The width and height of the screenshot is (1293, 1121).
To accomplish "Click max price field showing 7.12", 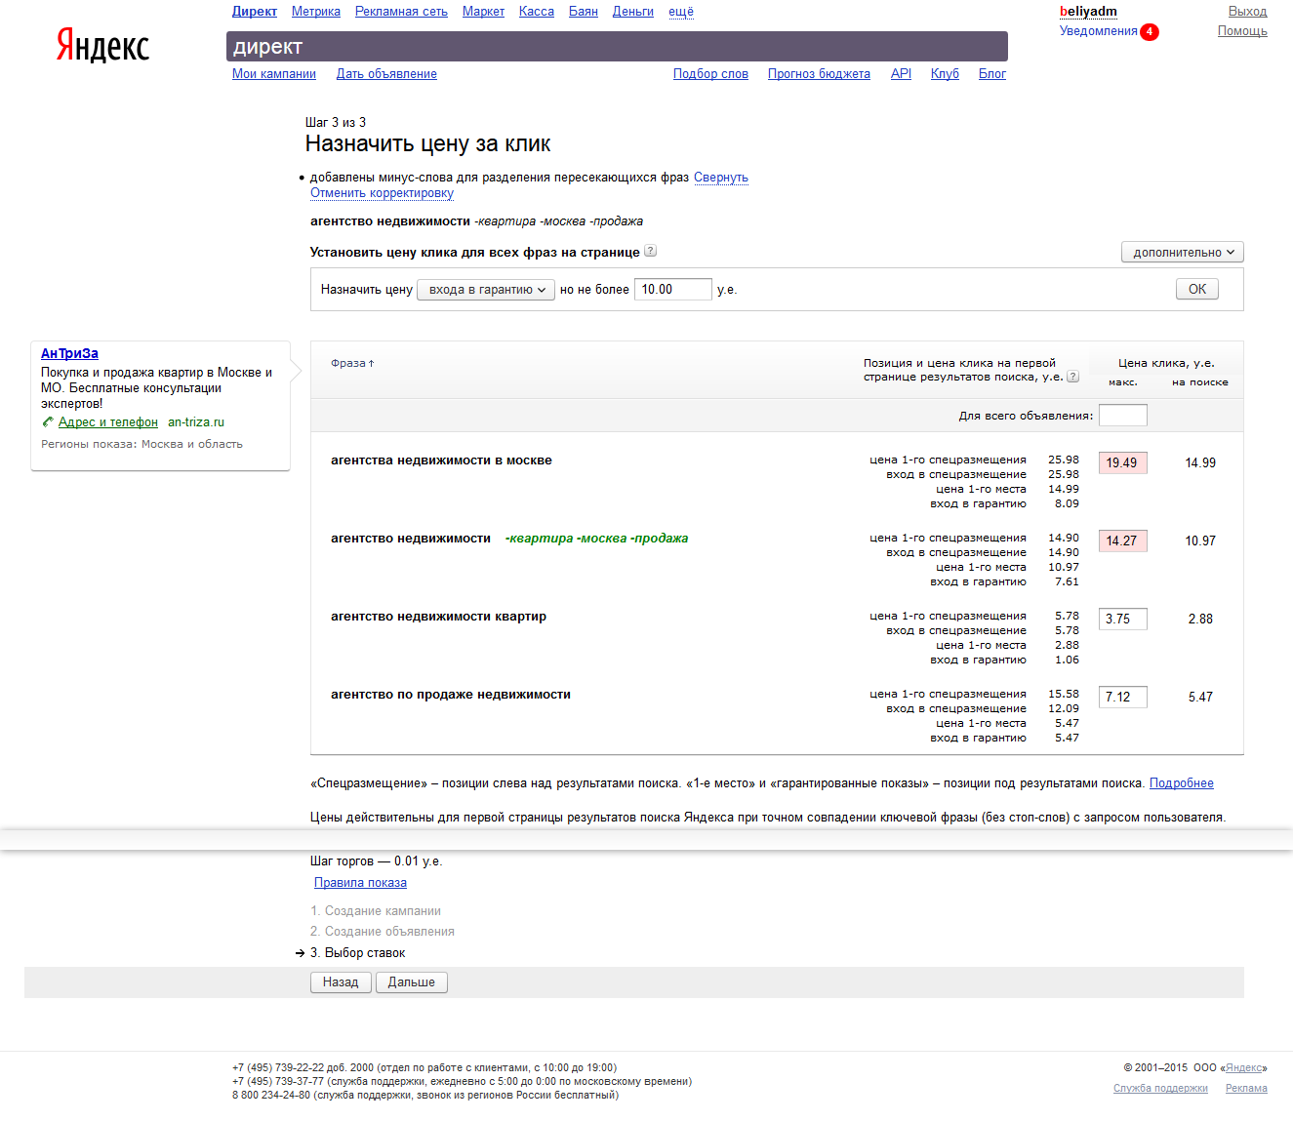I will click(1123, 698).
